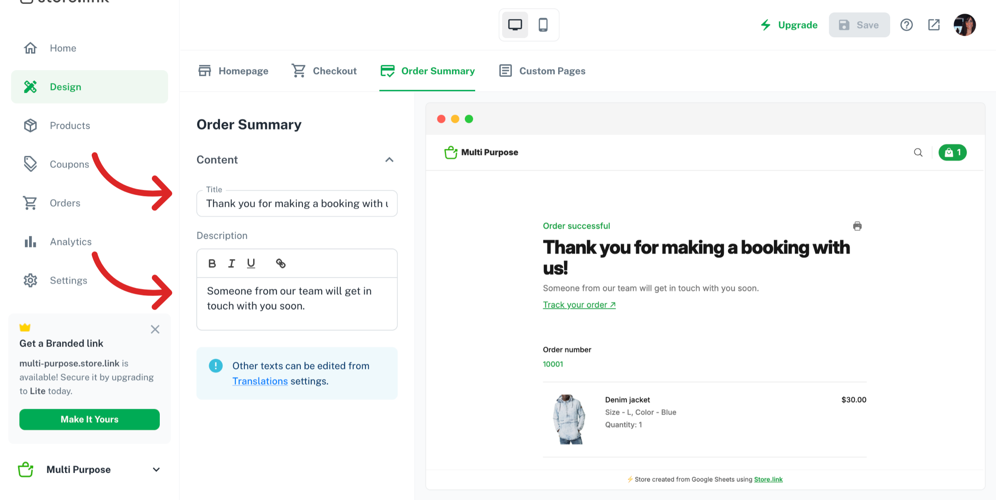
Task: Dismiss the Get a Branded link card
Action: point(155,329)
